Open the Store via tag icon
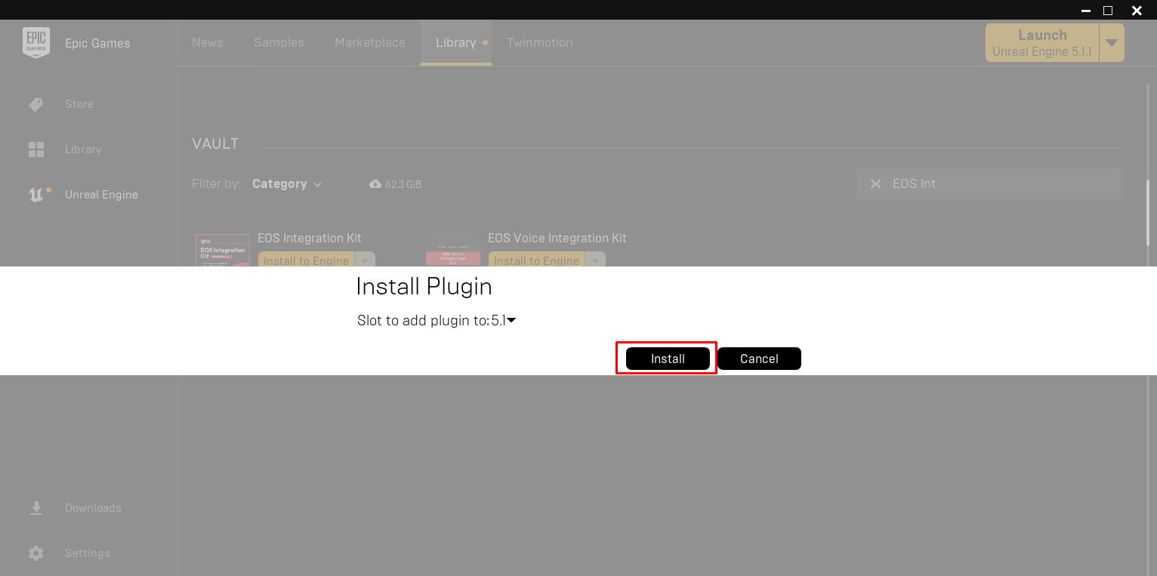Screen dimensions: 1157x576 [x=35, y=104]
